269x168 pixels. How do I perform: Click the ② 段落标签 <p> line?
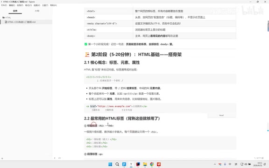tap(93, 154)
